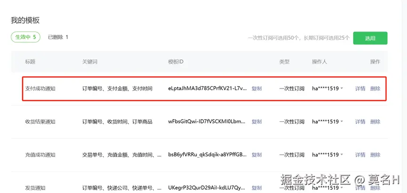
Task: Delete the 充值成功通知 template
Action: click(375, 155)
